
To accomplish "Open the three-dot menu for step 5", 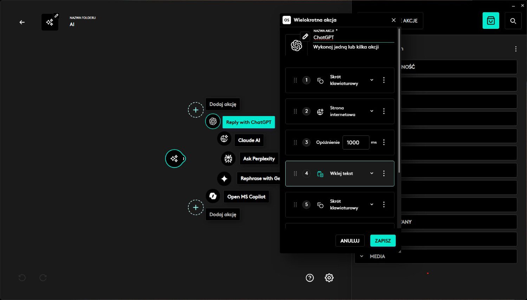I will 384,205.
